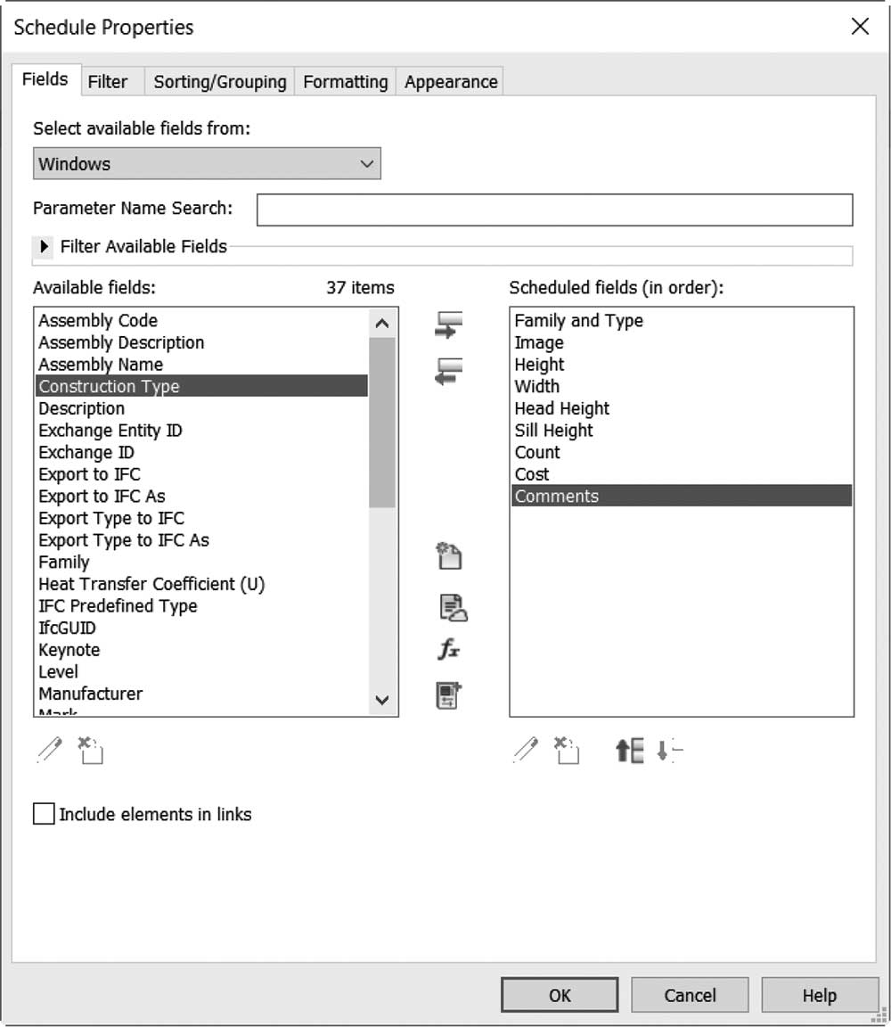
Task: Click the Help button
Action: (820, 996)
